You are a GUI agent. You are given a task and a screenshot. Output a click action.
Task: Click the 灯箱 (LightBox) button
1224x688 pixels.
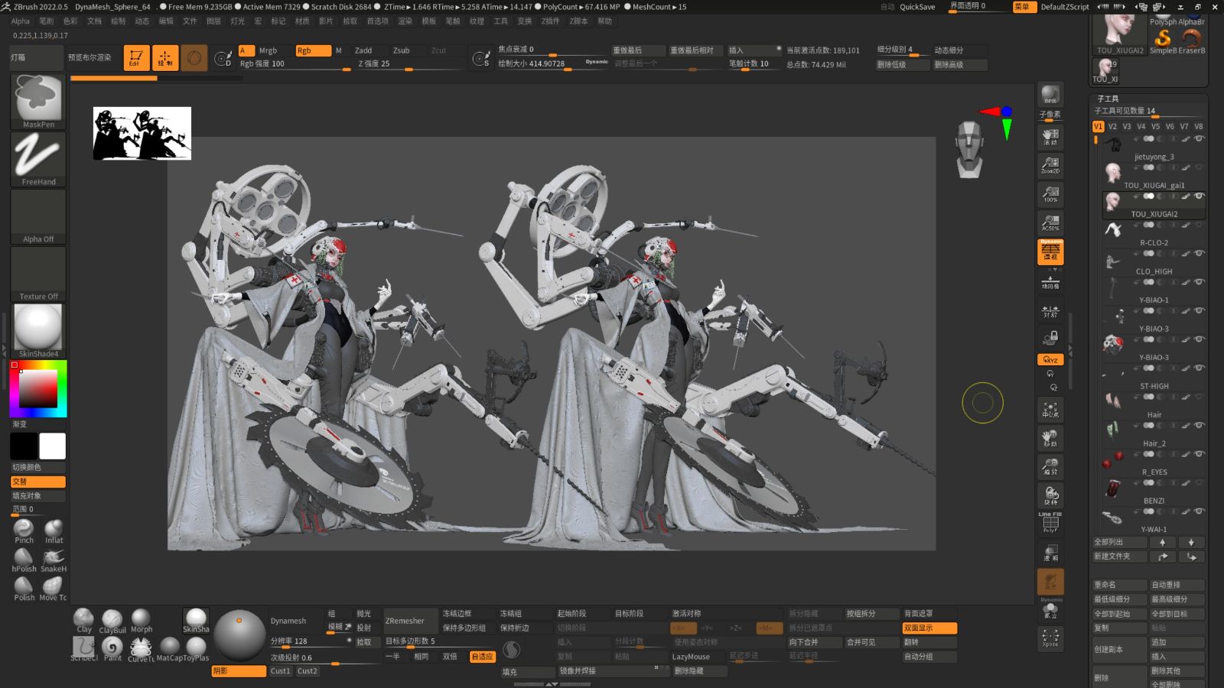pos(36,57)
